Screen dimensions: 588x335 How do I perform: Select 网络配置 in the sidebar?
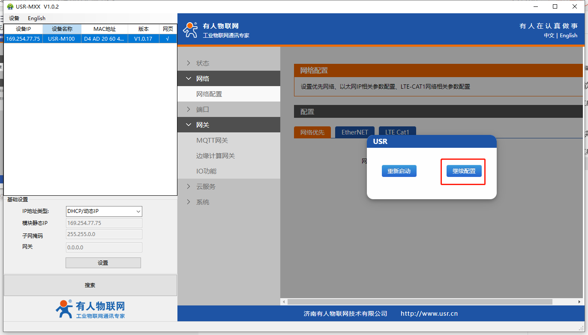pos(229,94)
